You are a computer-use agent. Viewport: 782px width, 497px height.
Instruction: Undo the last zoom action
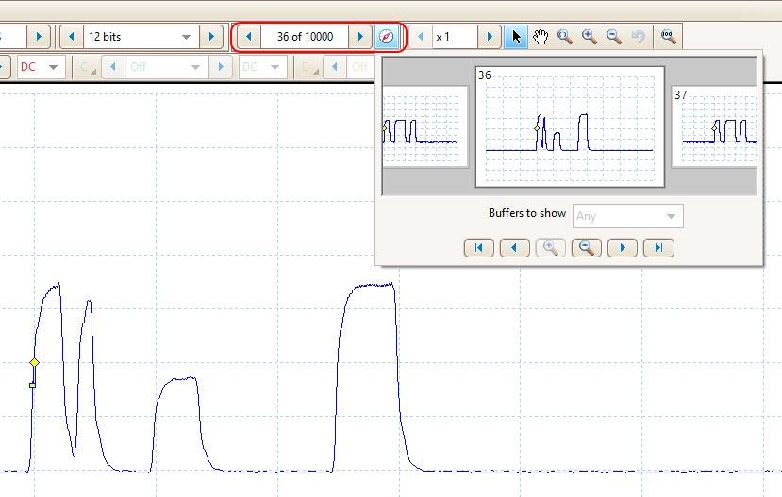[x=638, y=37]
